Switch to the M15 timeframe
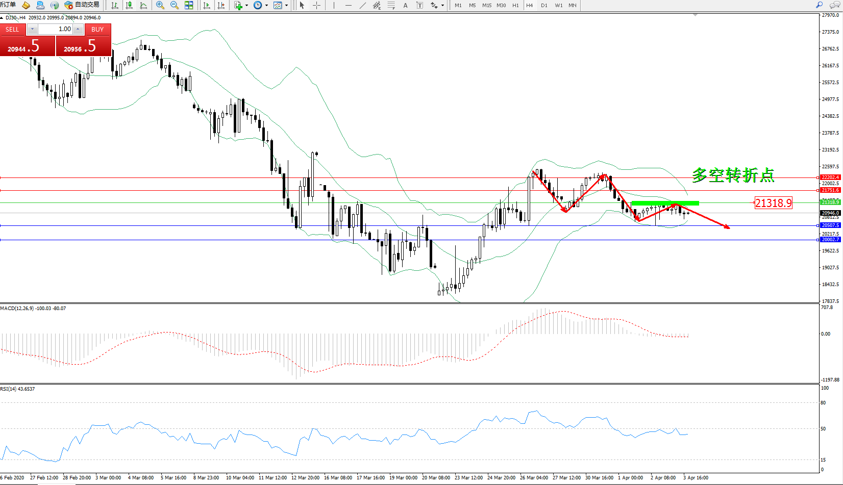843x485 pixels. [x=487, y=5]
